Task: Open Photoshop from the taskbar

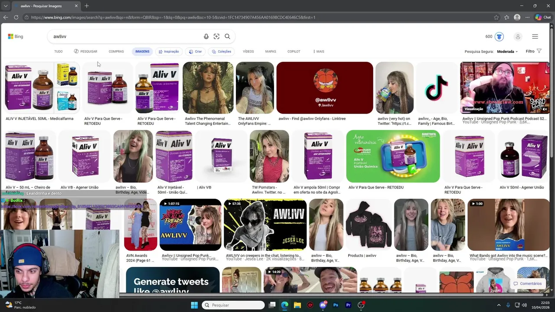Action: point(336,305)
